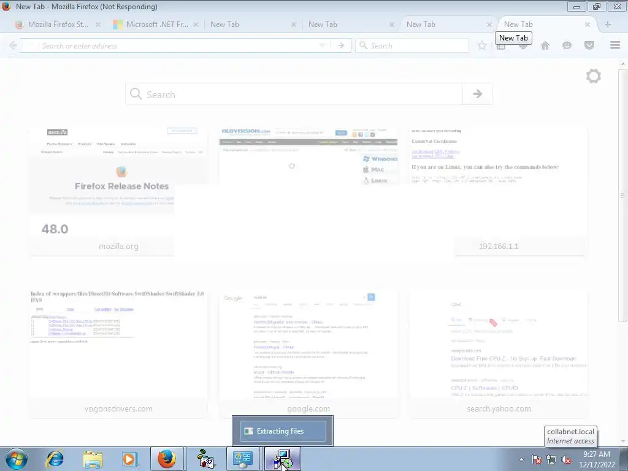Open Windows Explorer folder taskbar icon
Screen dimensions: 628x471
[x=93, y=459]
